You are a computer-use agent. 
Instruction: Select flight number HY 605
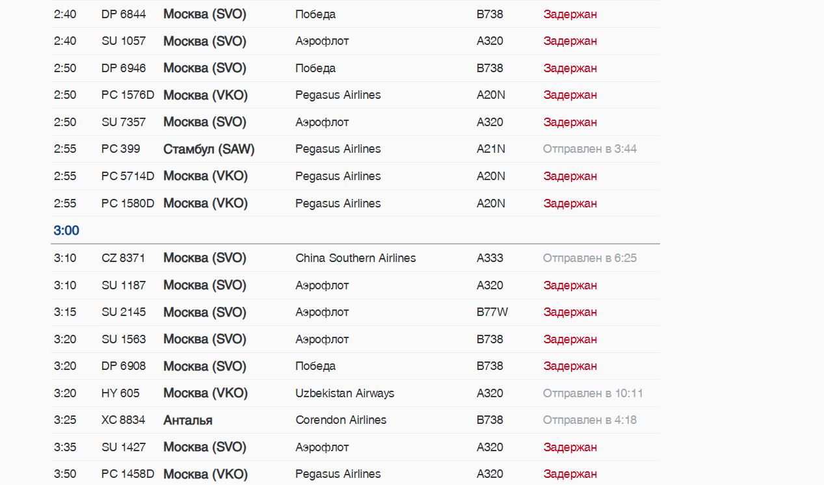(120, 393)
